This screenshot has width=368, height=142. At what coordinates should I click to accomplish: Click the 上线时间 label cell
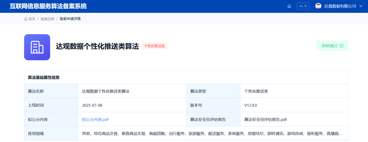tap(51, 105)
